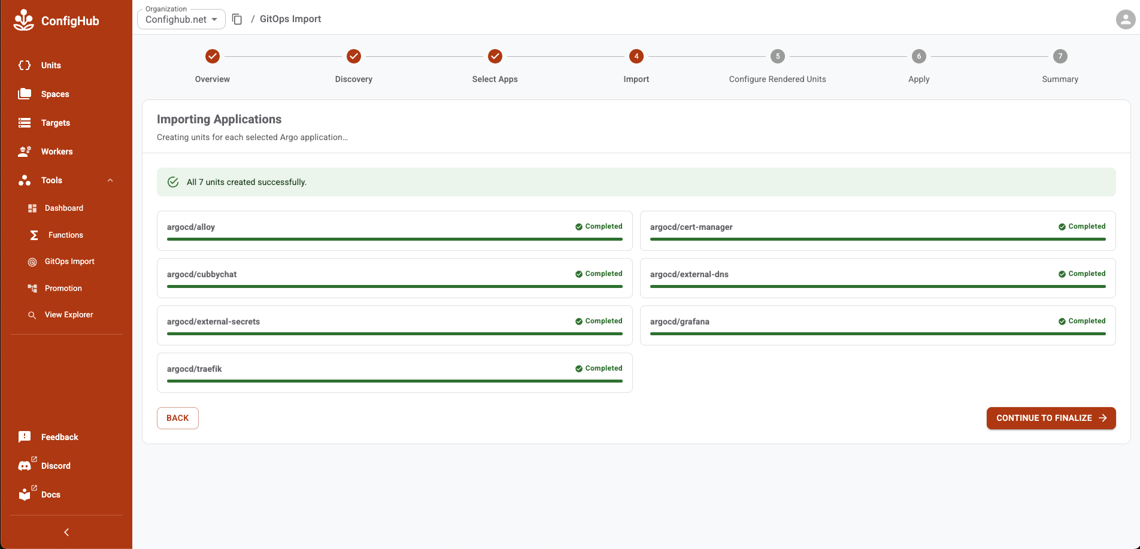
Task: Open Functions under Tools
Action: (x=66, y=235)
